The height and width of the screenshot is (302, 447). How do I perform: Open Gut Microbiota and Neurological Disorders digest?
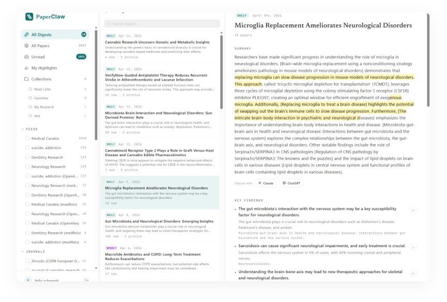click(160, 225)
